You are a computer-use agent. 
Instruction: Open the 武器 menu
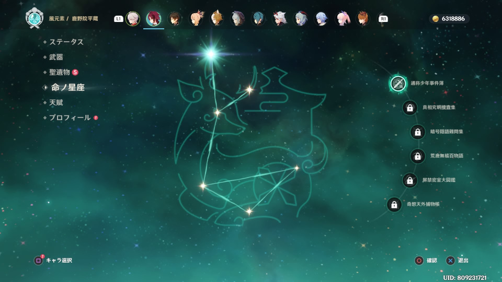56,57
